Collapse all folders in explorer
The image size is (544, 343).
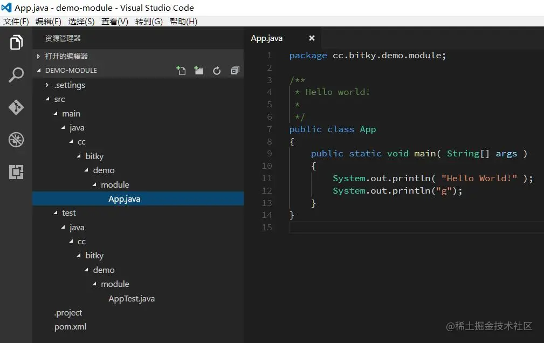235,71
